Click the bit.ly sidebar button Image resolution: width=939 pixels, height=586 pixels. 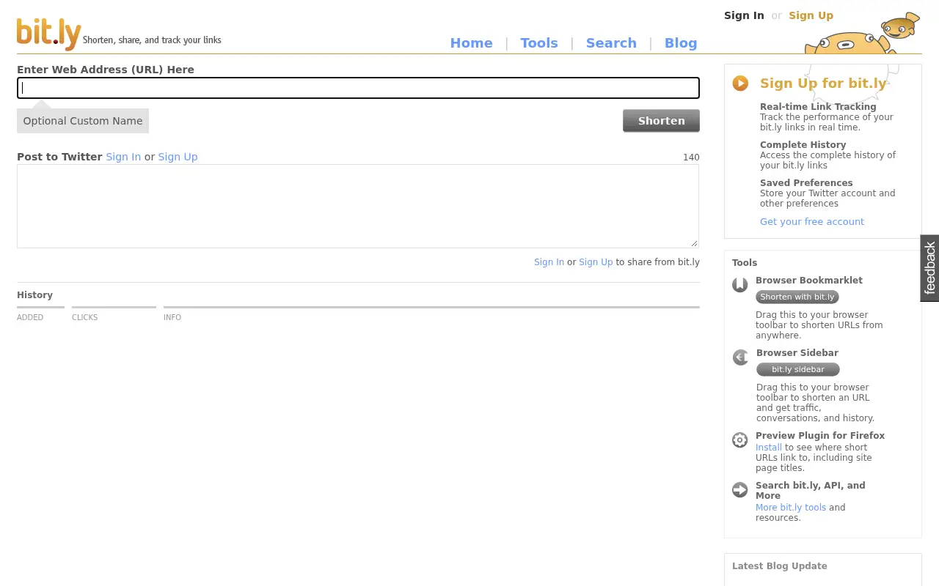pyautogui.click(x=798, y=369)
